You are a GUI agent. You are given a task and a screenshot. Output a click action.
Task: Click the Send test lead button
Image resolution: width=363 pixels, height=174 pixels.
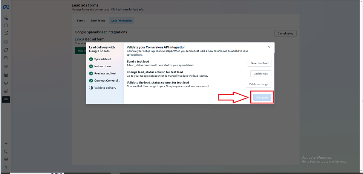point(259,63)
